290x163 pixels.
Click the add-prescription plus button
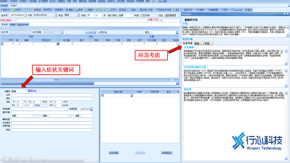[91, 32]
